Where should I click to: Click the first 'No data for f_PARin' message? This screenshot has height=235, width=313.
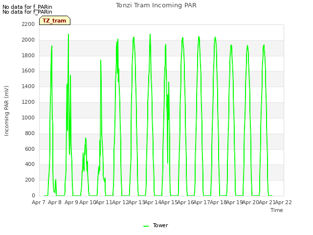(27, 7)
